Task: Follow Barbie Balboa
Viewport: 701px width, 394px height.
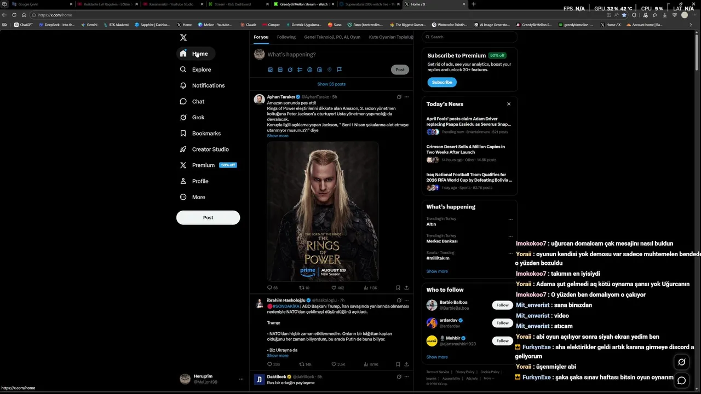Action: (x=502, y=305)
